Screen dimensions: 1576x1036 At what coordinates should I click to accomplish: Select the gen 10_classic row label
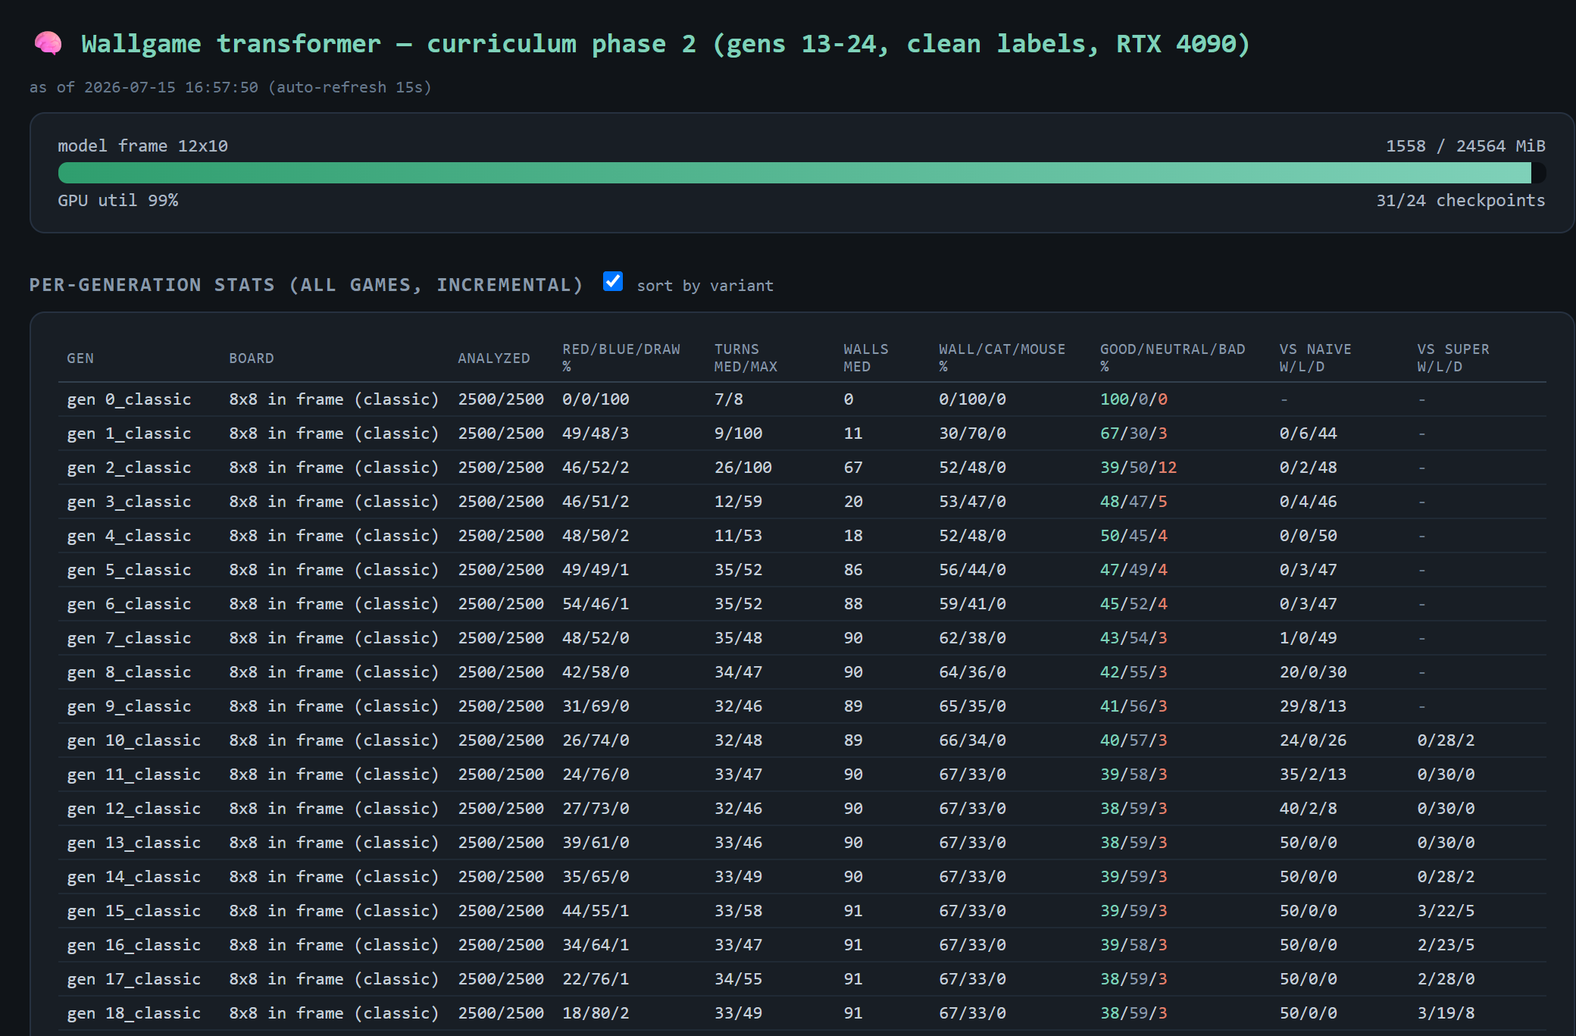point(134,740)
